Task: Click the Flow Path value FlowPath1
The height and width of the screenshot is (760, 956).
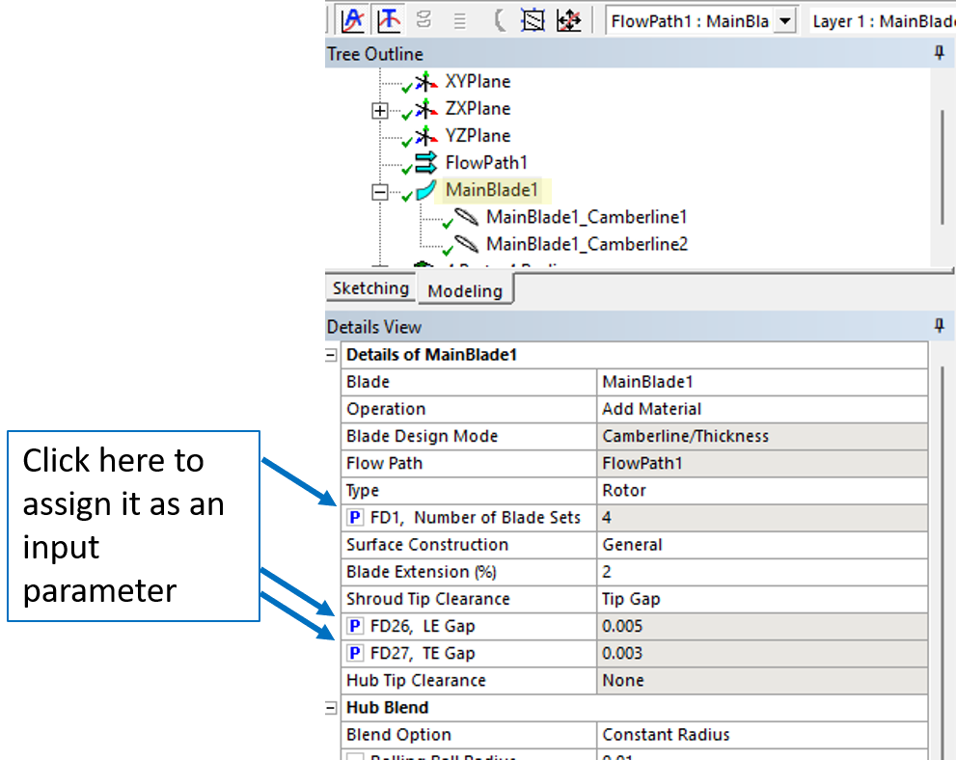Action: (x=762, y=463)
